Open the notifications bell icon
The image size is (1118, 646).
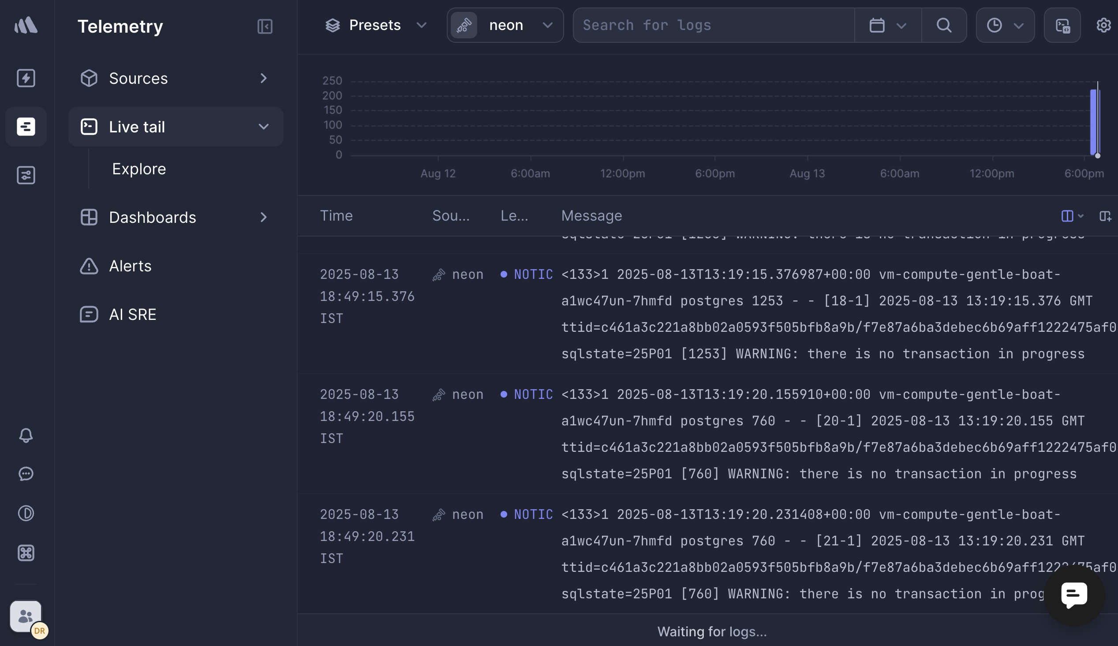(26, 435)
